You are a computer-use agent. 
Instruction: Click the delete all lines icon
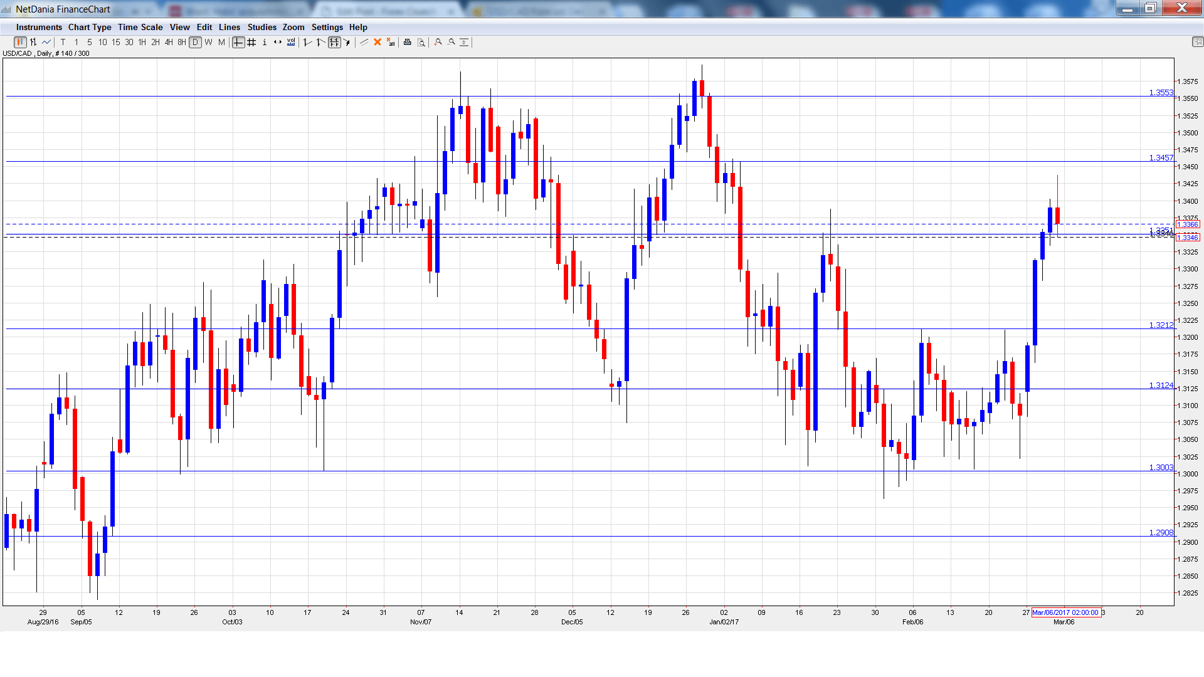pos(391,42)
